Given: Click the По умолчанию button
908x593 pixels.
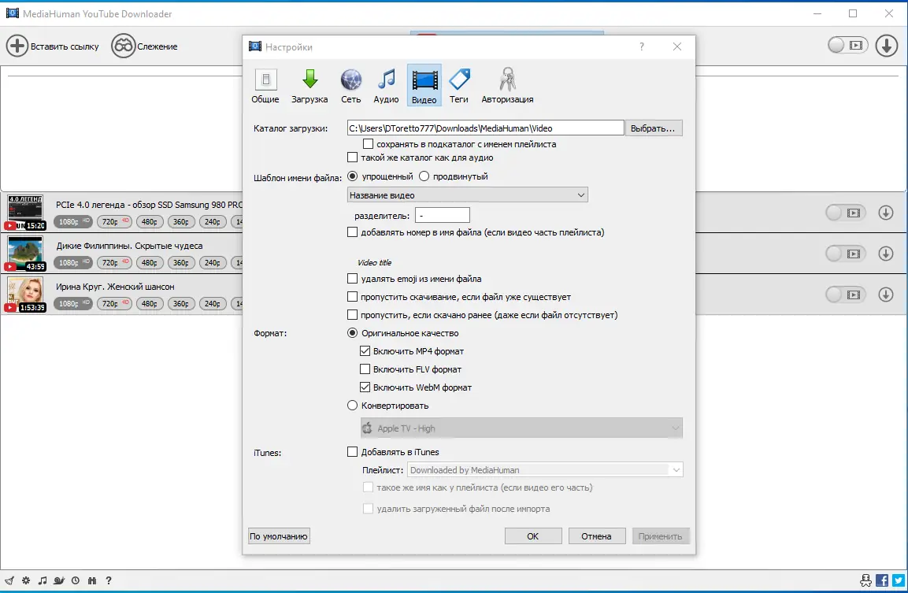Looking at the screenshot, I should 279,536.
